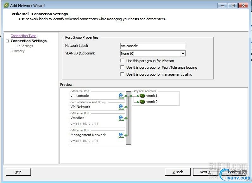Click the Help button
This screenshot has height=183, width=252.
(18, 172)
